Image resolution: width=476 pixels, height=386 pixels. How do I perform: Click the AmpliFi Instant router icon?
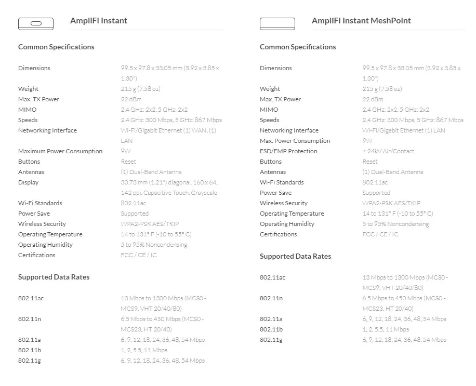(x=36, y=24)
